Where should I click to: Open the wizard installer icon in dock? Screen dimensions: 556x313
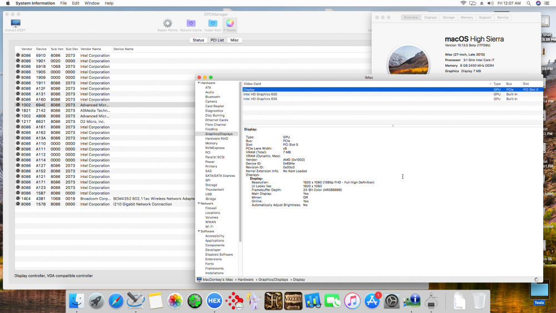tap(254, 301)
